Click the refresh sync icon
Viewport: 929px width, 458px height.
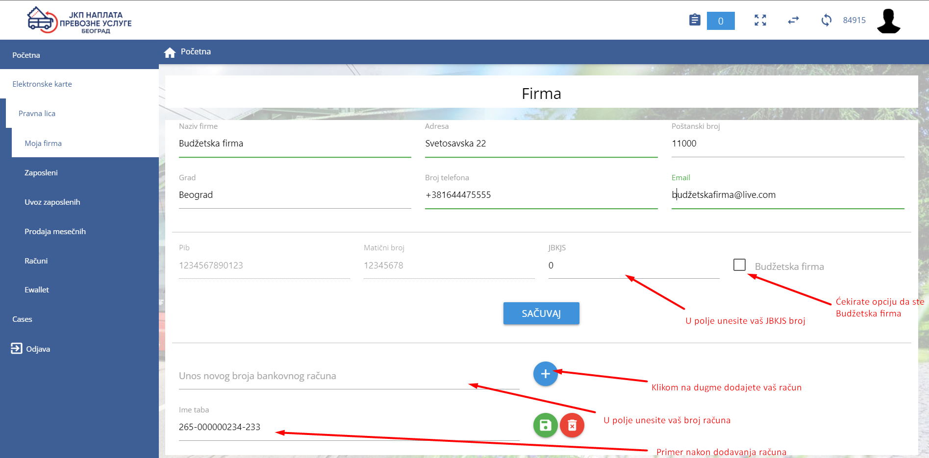pyautogui.click(x=826, y=20)
